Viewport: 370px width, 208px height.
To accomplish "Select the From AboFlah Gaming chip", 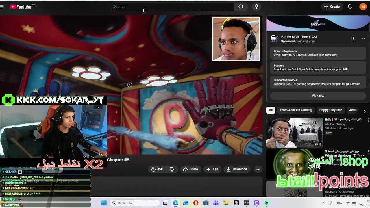I will pos(296,110).
